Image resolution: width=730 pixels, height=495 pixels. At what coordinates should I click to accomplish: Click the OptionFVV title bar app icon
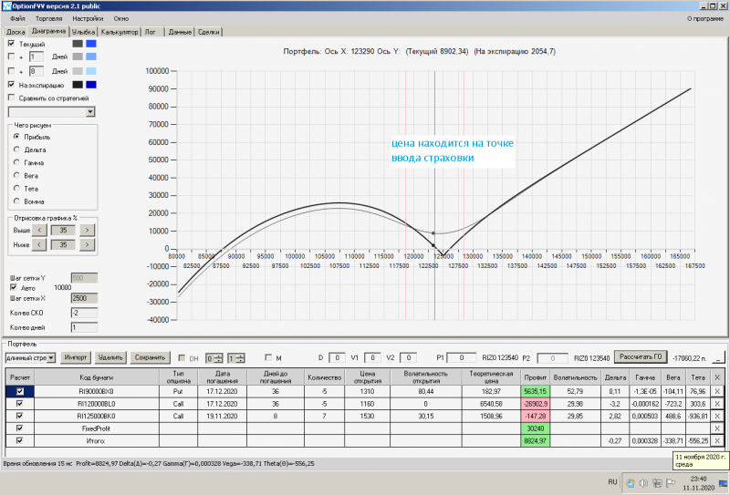(6, 6)
